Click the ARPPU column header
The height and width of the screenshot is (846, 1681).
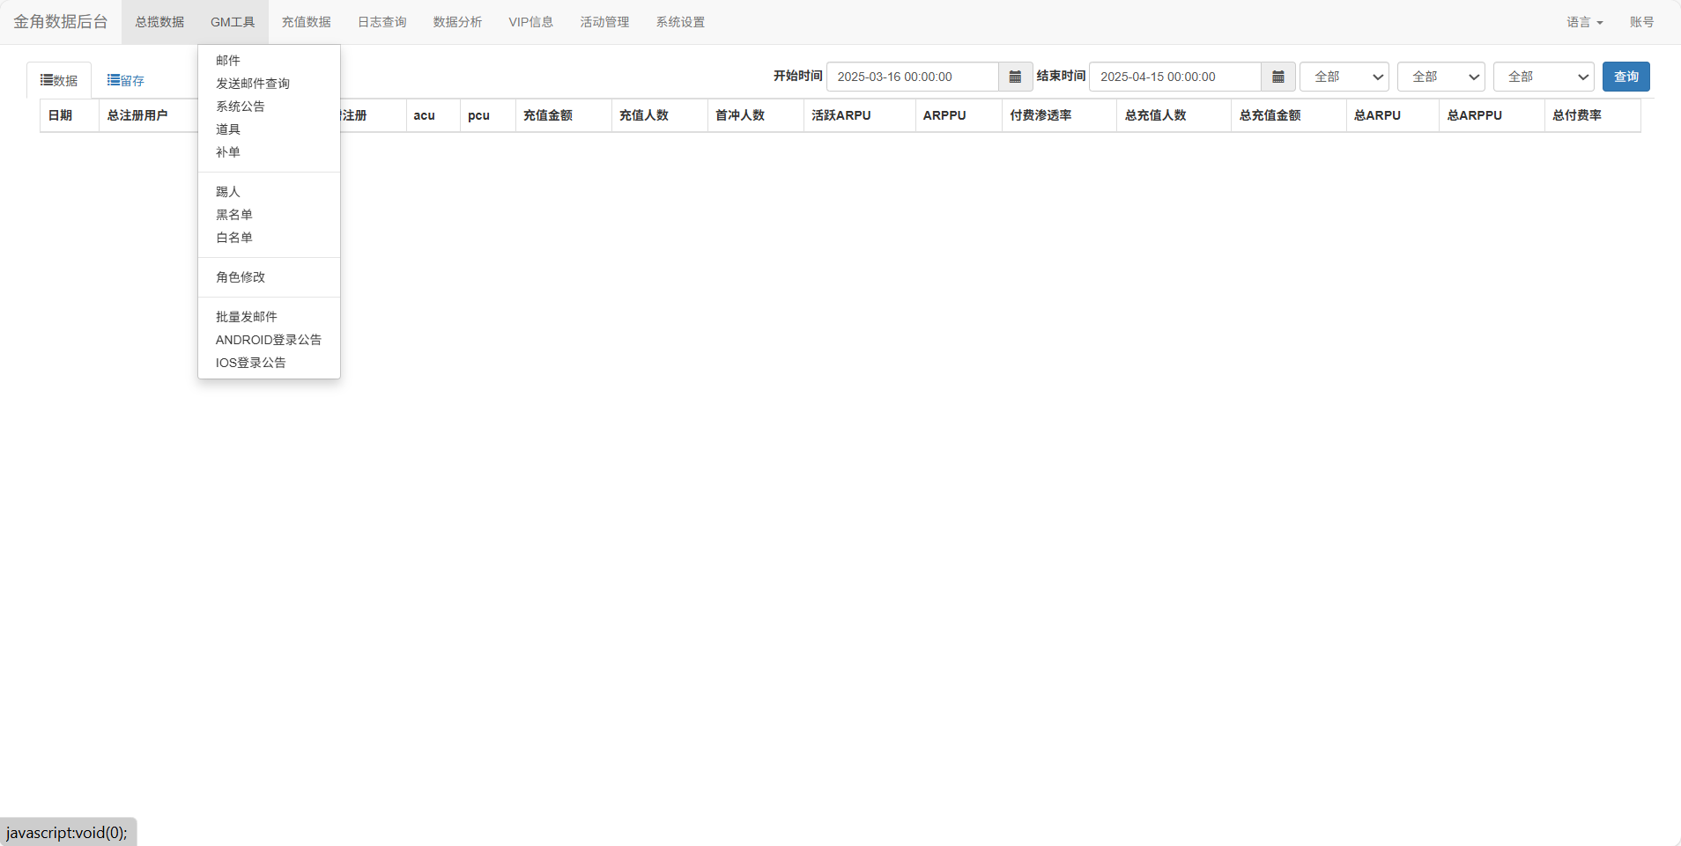(x=959, y=115)
